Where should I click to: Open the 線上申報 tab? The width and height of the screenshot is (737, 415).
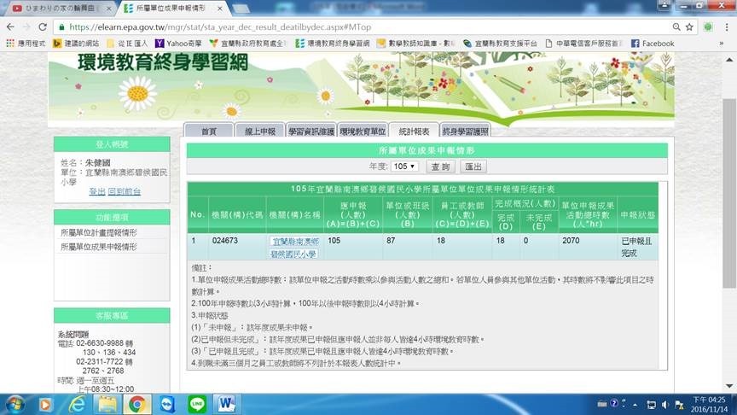pos(259,131)
